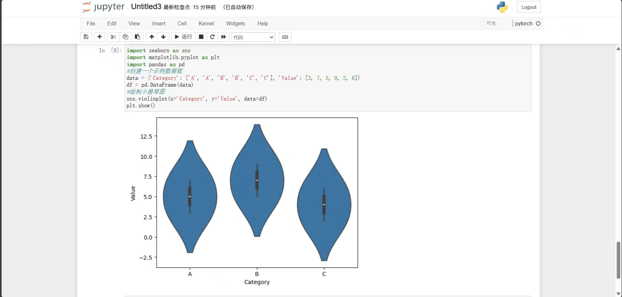Click the Value y-axis label
The width and height of the screenshot is (622, 297).
click(133, 193)
